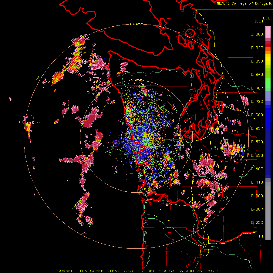Click the [CC] legend unit label
The image size is (273, 273).
coord(259,21)
